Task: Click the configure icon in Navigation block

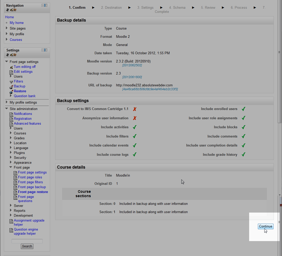Action: click(11, 10)
